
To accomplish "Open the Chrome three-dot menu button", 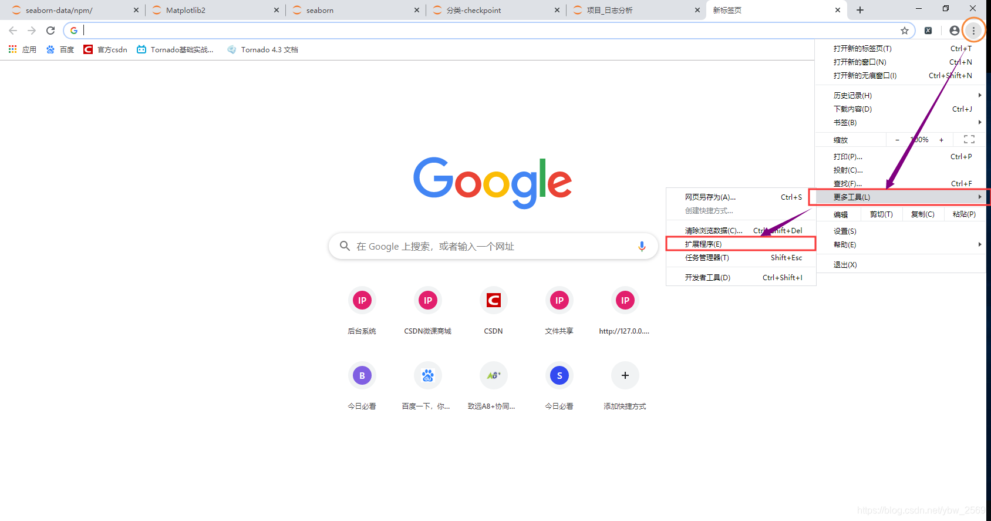I will coord(973,31).
